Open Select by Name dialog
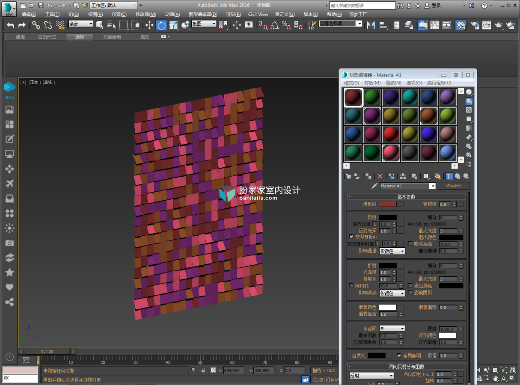This screenshot has width=520, height=385. coord(112,25)
